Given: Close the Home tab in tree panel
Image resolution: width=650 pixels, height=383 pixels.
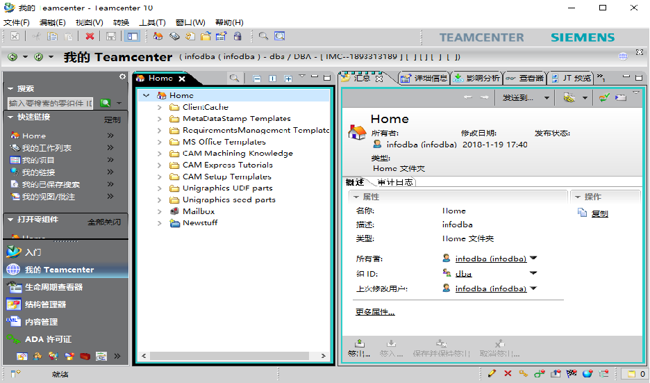Looking at the screenshot, I should (181, 79).
